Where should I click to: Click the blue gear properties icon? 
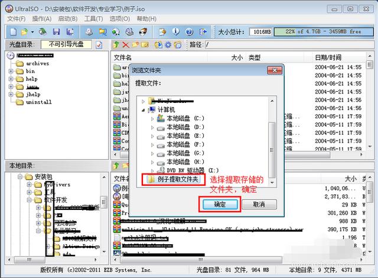(168, 44)
